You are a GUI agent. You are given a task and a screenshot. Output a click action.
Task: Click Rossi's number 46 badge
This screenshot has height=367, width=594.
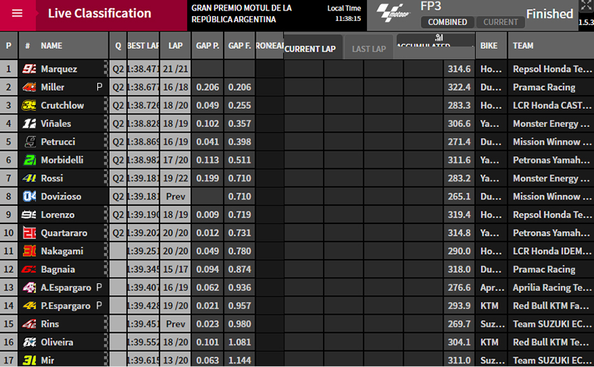pos(29,179)
